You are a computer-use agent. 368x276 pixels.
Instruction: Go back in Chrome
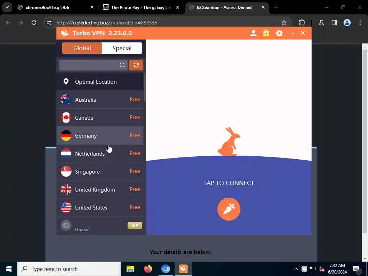[x=8, y=23]
